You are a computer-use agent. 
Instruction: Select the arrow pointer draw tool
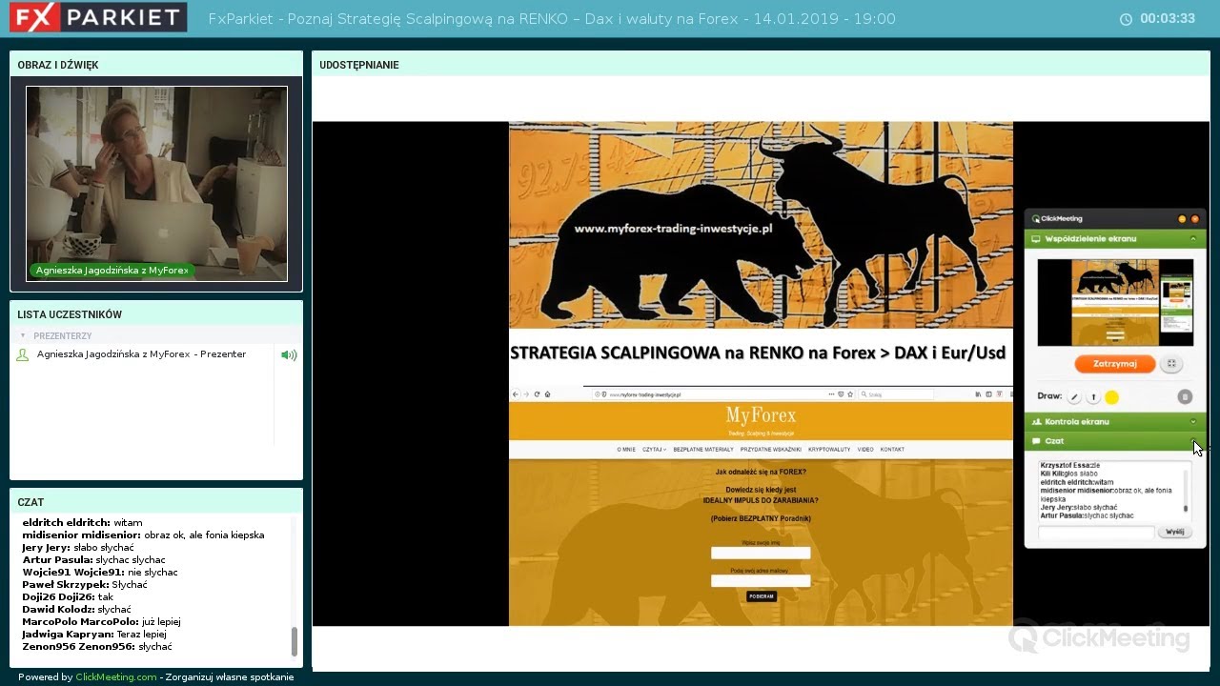1093,396
